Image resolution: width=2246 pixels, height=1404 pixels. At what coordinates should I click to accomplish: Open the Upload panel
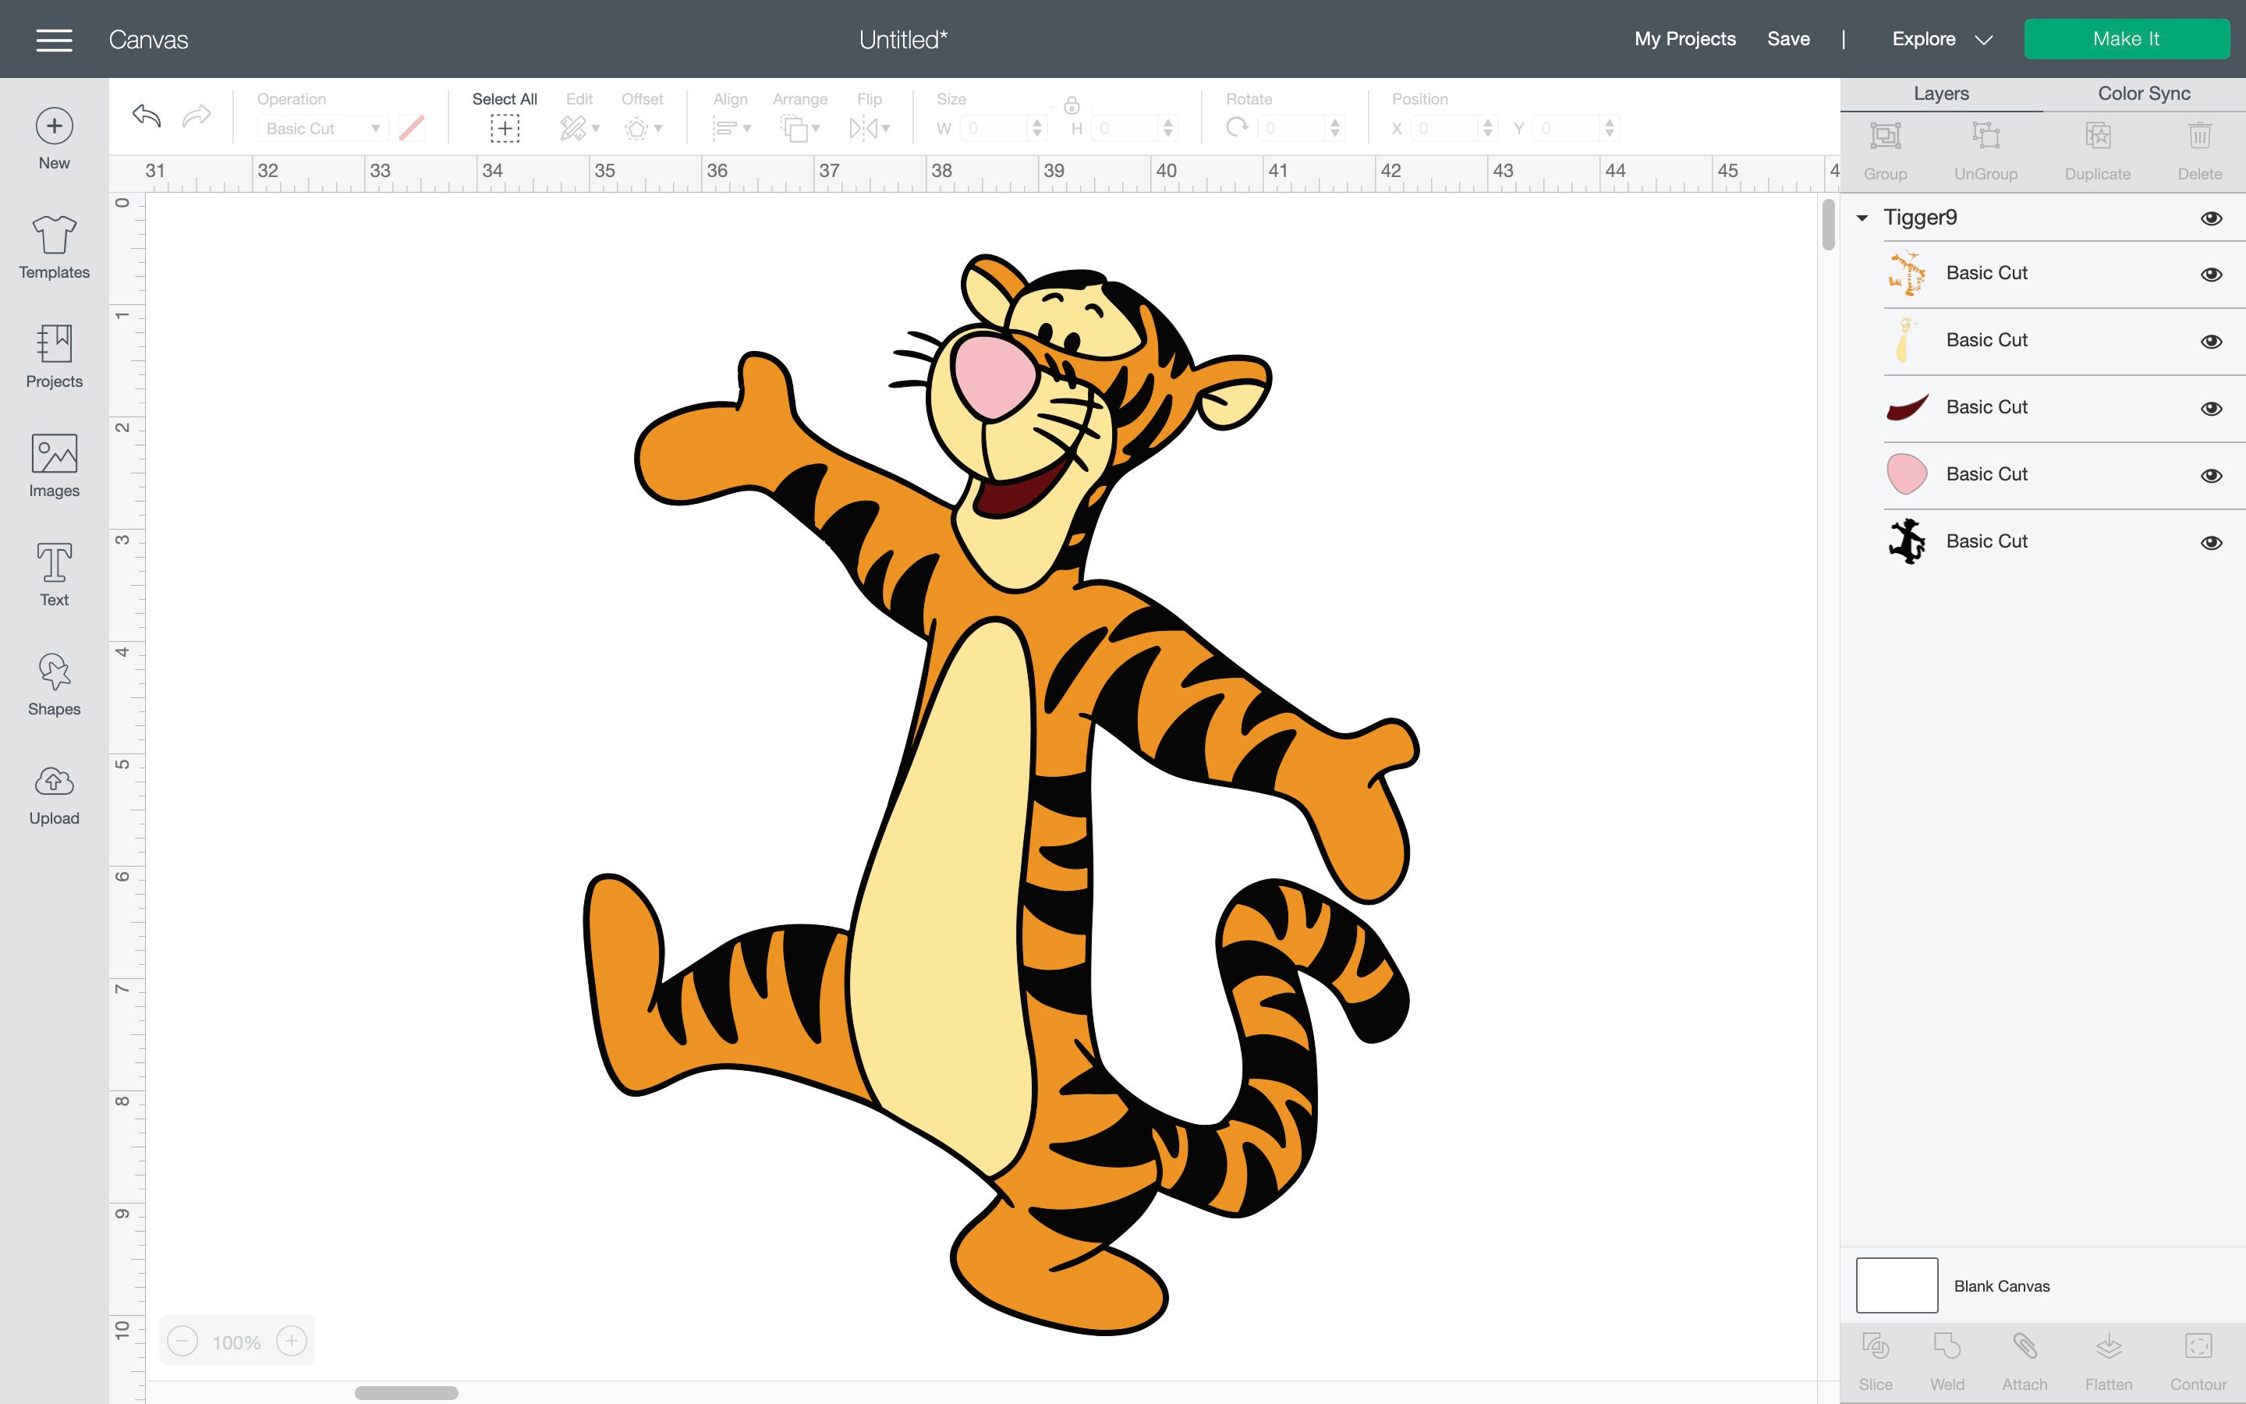tap(54, 795)
